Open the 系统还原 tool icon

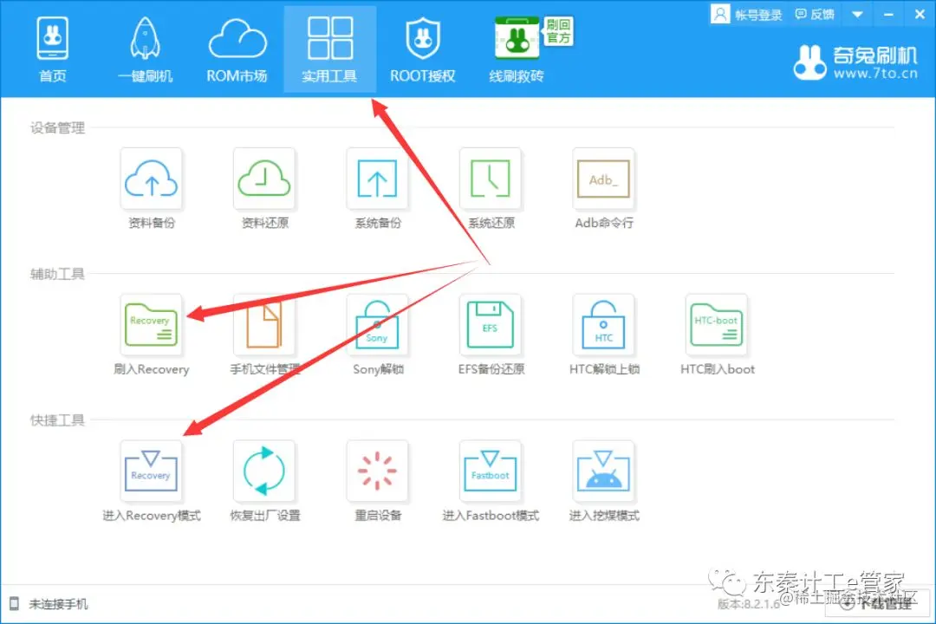(490, 178)
